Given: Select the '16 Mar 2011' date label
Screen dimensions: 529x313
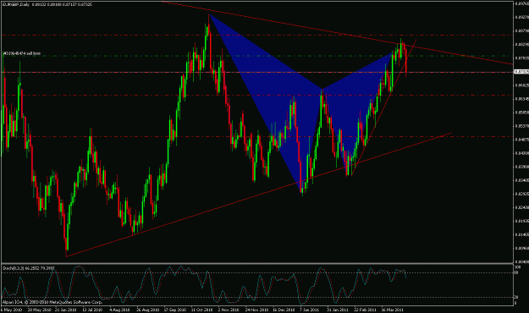Looking at the screenshot, I should (x=392, y=310).
